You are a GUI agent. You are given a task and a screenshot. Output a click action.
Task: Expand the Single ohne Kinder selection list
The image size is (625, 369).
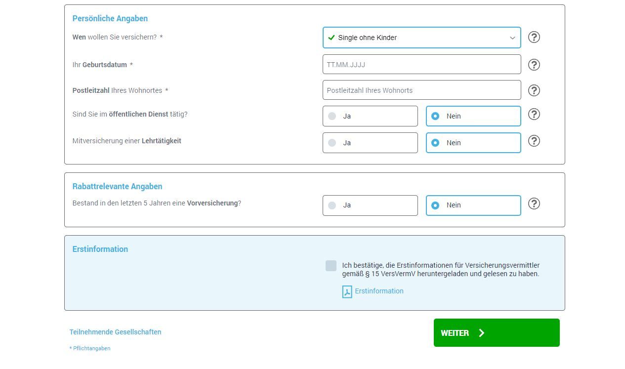(421, 37)
